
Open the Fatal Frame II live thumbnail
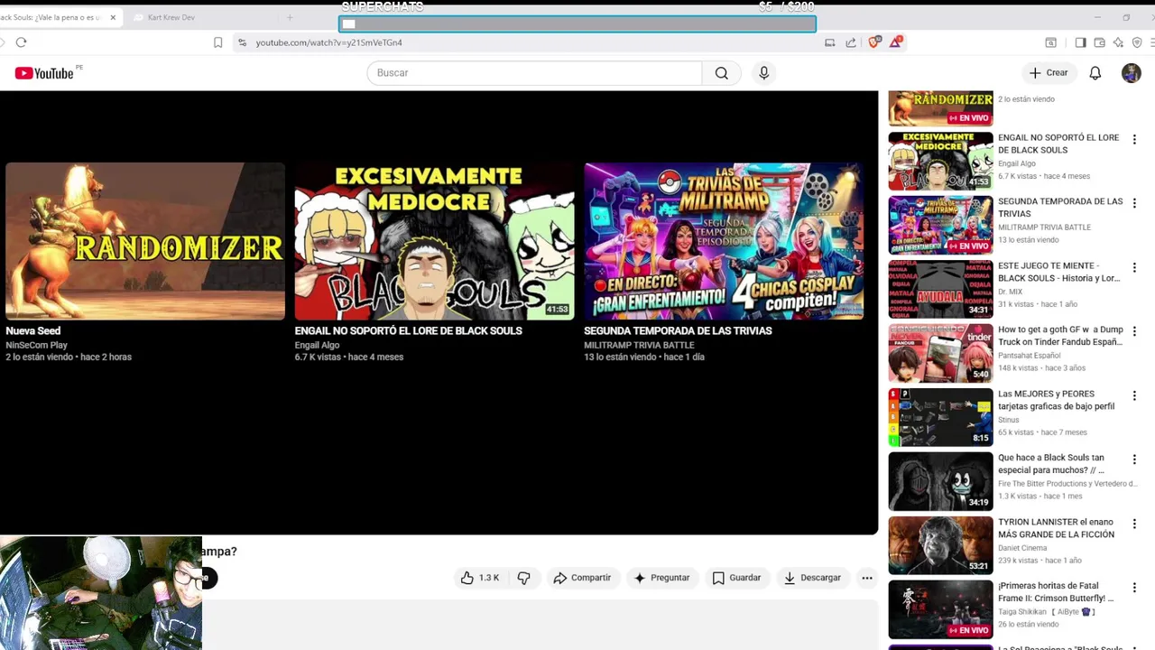[x=940, y=609]
